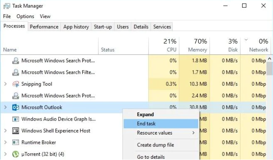Switch to the Processes tab
273x160 pixels.
coord(14,26)
